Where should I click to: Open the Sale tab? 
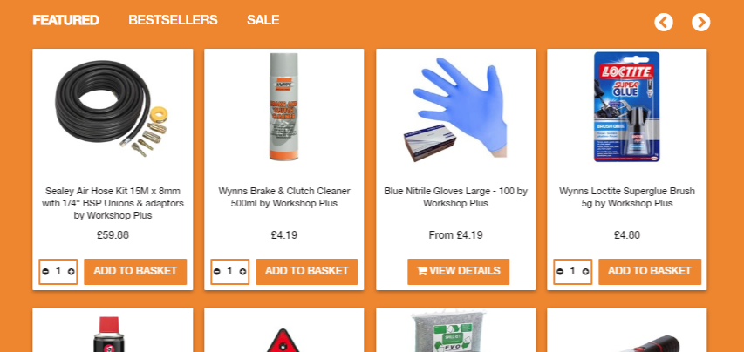[263, 20]
